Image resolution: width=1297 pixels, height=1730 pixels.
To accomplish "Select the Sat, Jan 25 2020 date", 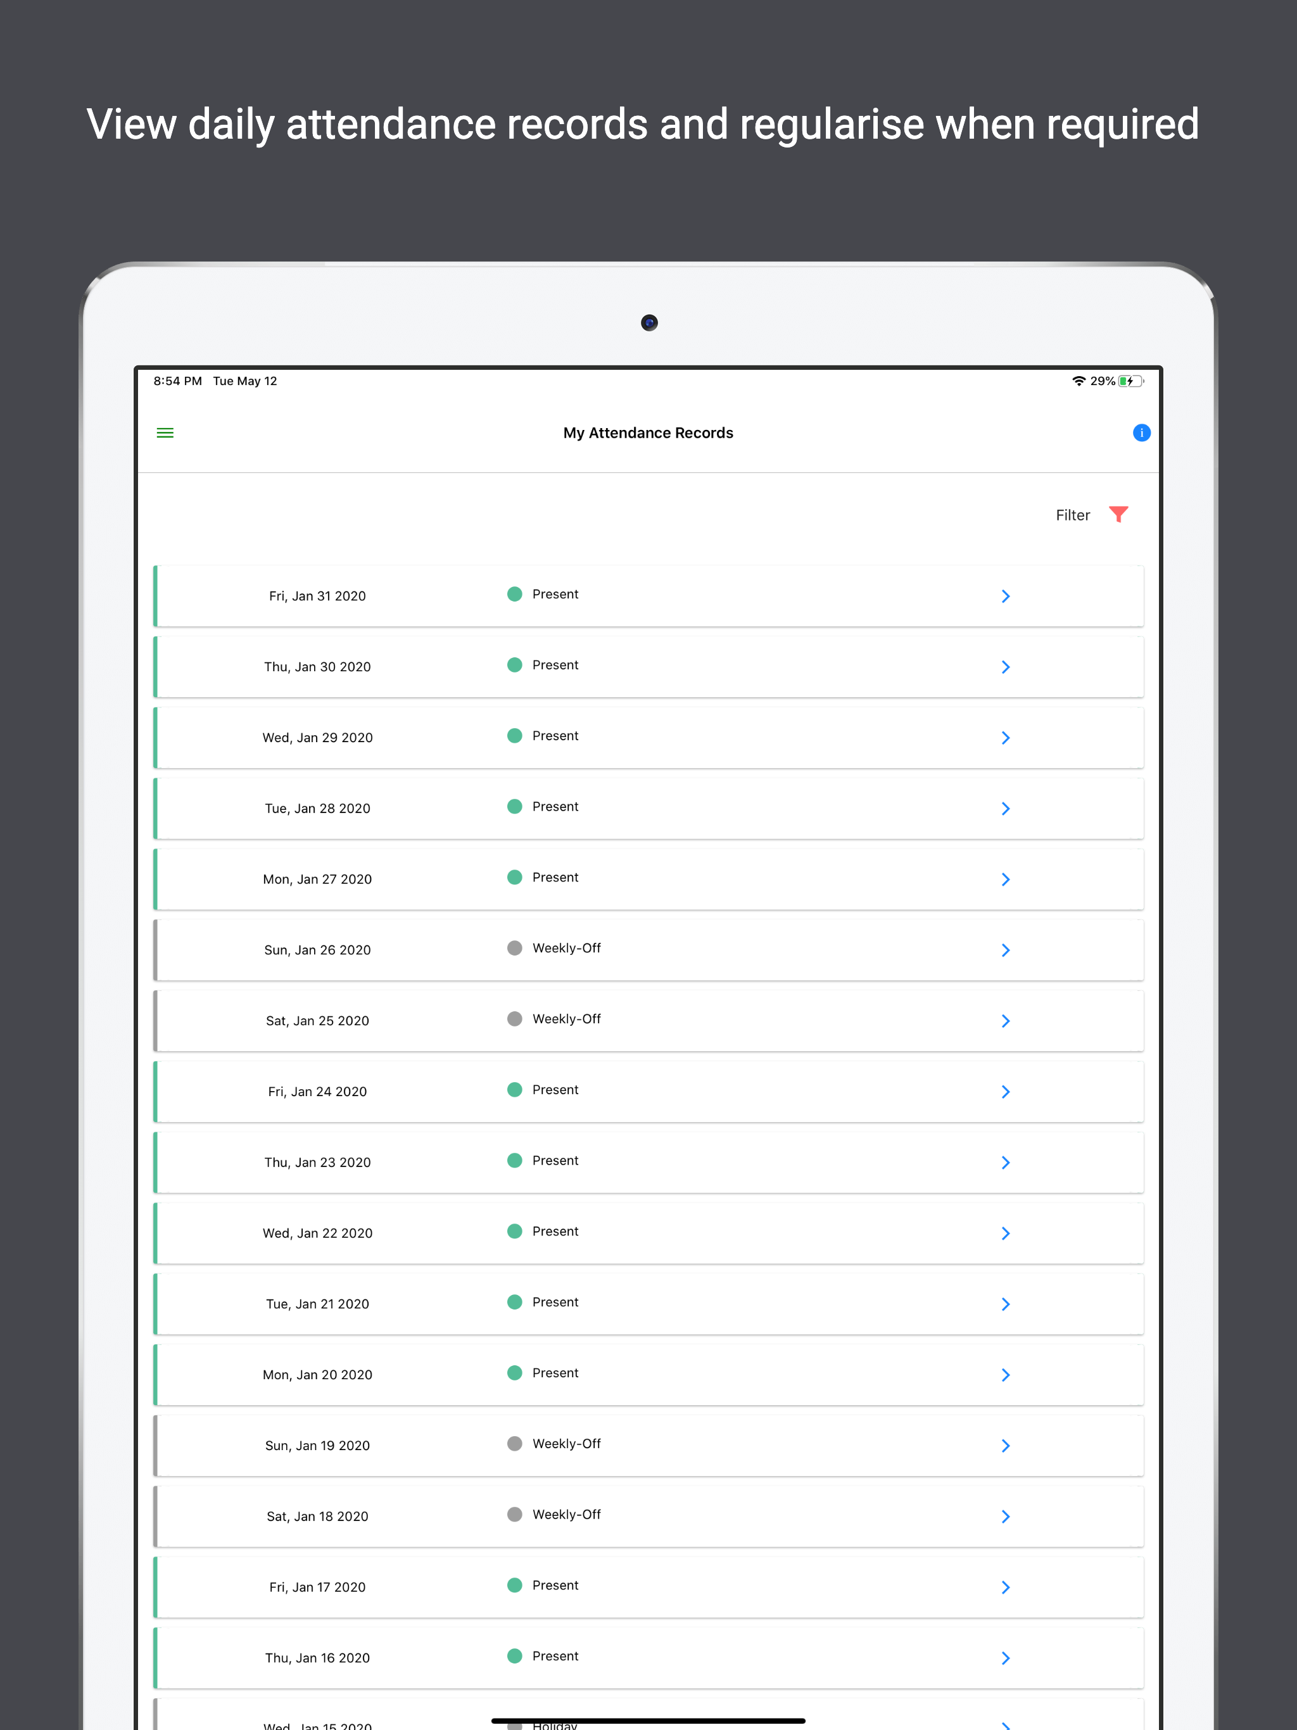I will coord(318,1021).
